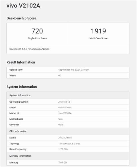Click the System Information table header row
The height and width of the screenshot is (167, 137).
click(68, 95)
